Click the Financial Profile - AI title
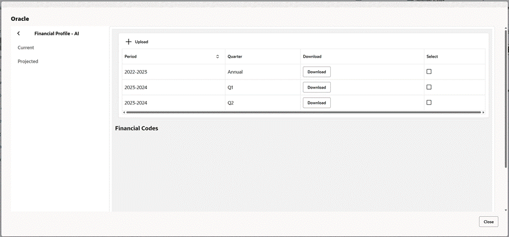The width and height of the screenshot is (509, 237). [57, 33]
